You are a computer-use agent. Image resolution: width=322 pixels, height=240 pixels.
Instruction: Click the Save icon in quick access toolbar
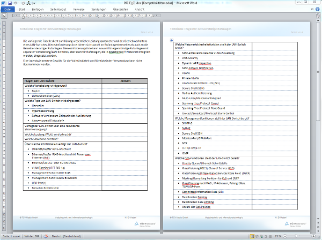[9, 3]
